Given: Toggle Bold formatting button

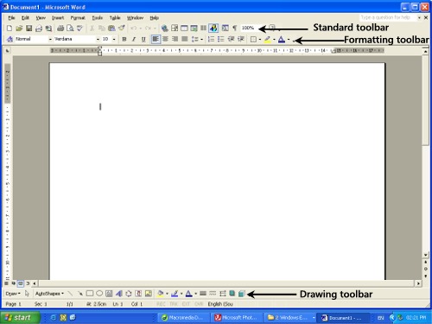Looking at the screenshot, I should point(124,39).
